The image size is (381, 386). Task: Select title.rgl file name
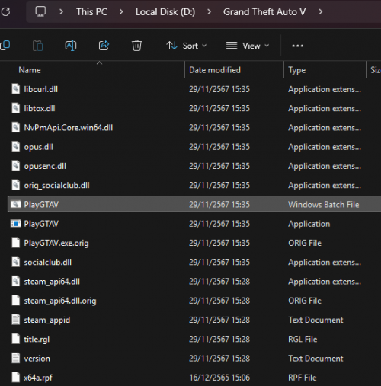(37, 340)
